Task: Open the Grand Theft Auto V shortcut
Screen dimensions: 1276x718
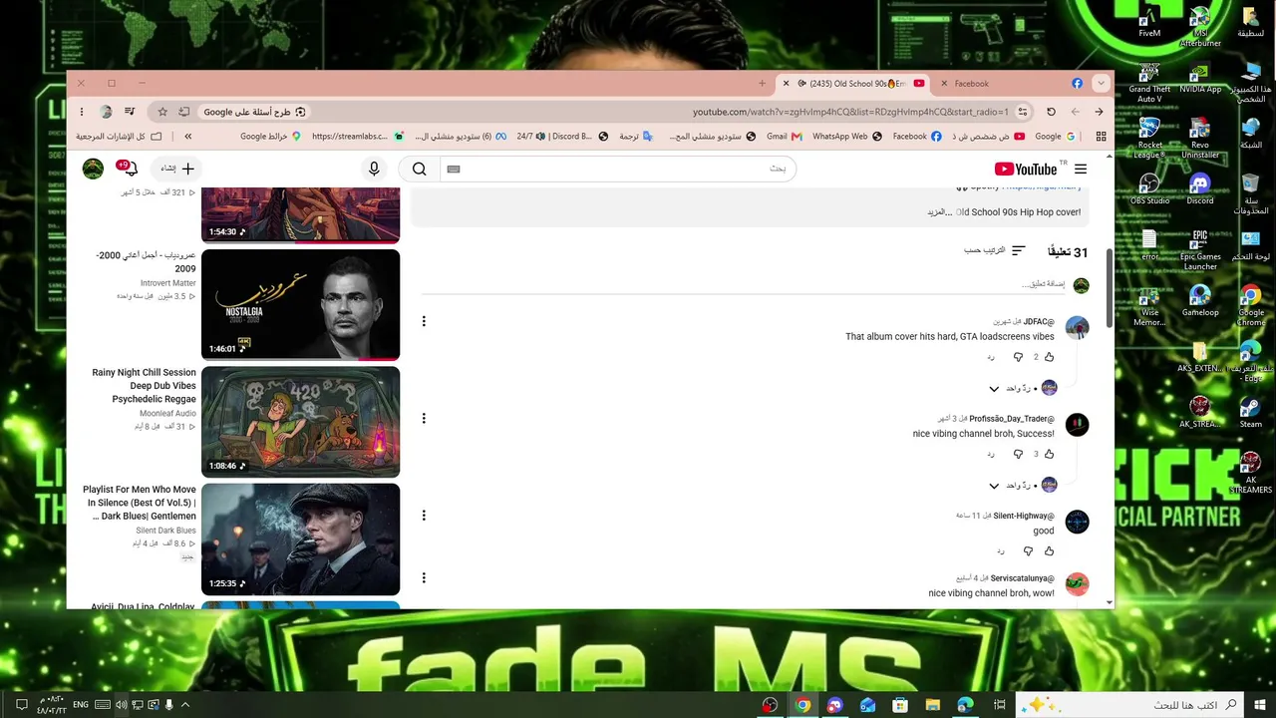Action: (1149, 84)
